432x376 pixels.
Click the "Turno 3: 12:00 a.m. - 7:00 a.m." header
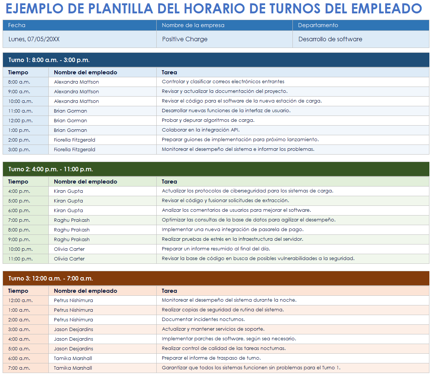(51, 279)
